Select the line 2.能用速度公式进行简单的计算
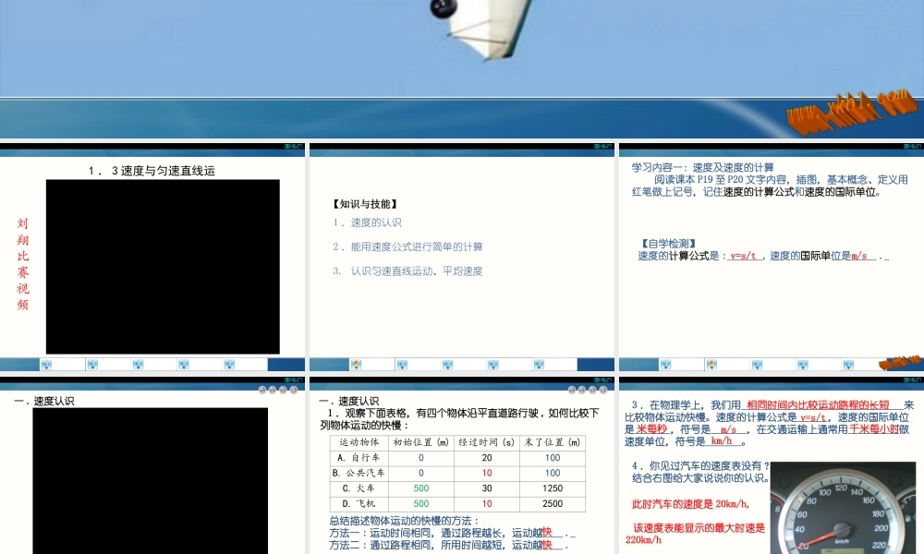The width and height of the screenshot is (924, 554). click(x=407, y=247)
